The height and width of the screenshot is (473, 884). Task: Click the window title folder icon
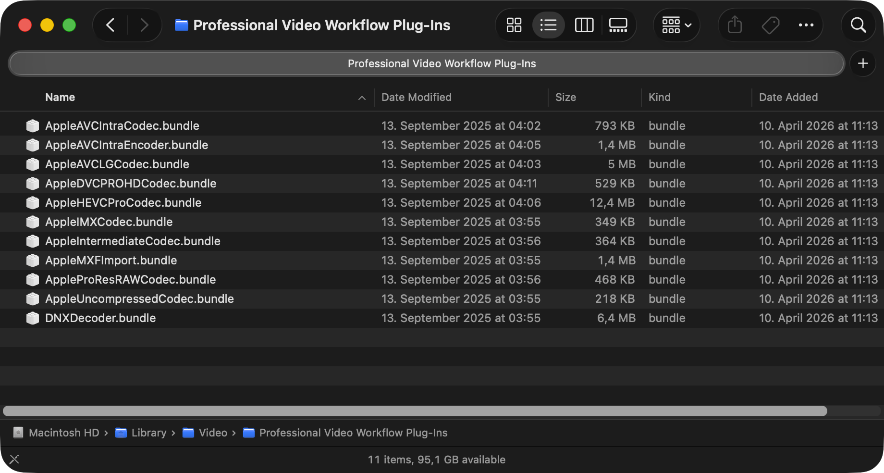pyautogui.click(x=181, y=25)
